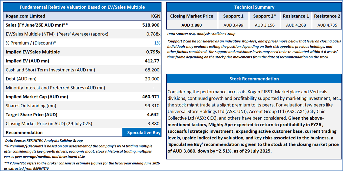Image resolution: width=343 pixels, height=171 pixels.
Task: Click the Sales value 518.900
Action: point(151,25)
